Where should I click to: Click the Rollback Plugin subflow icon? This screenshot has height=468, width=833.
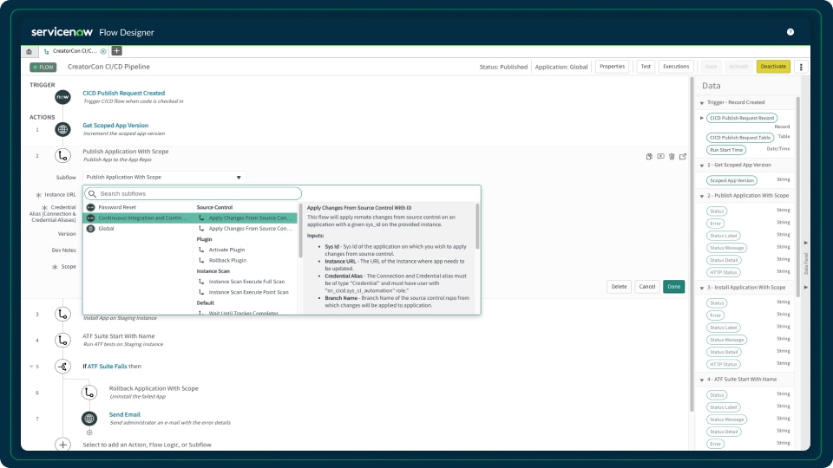coord(201,261)
